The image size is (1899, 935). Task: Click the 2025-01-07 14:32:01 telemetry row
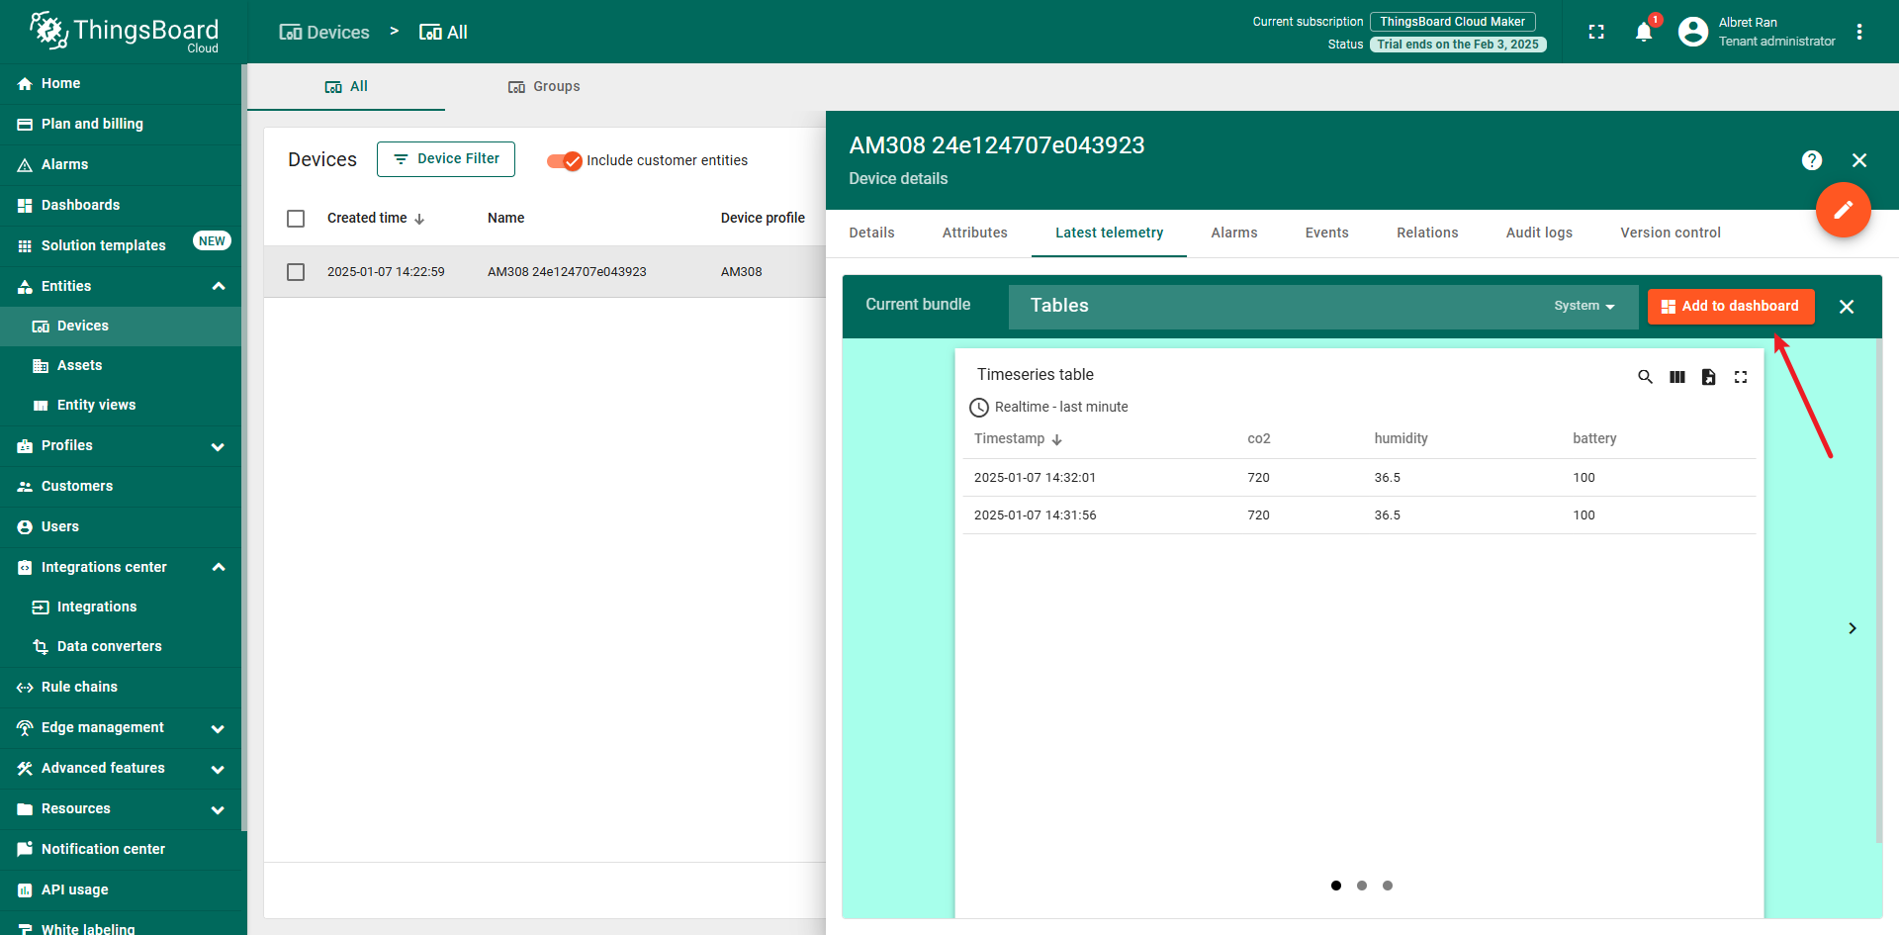pos(1360,478)
